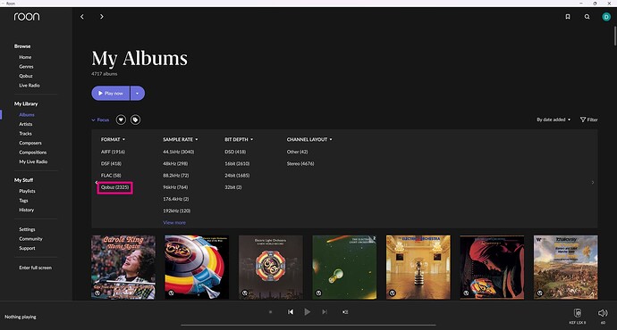This screenshot has width=617, height=330.
Task: Open Tracks under My Library
Action: 26,134
